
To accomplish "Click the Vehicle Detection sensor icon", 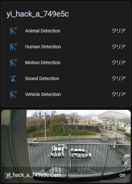I will [x=13, y=94].
